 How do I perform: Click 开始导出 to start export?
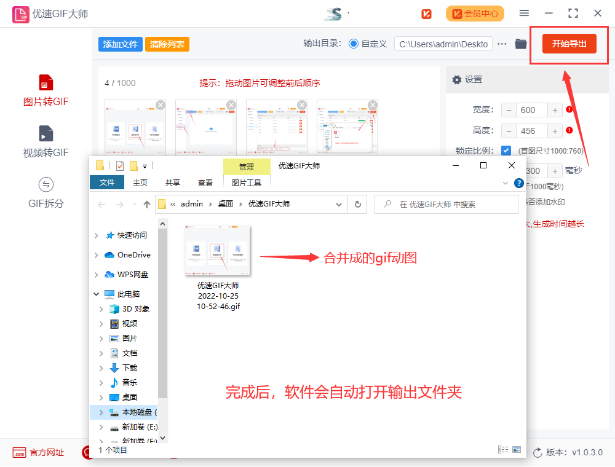coord(569,44)
